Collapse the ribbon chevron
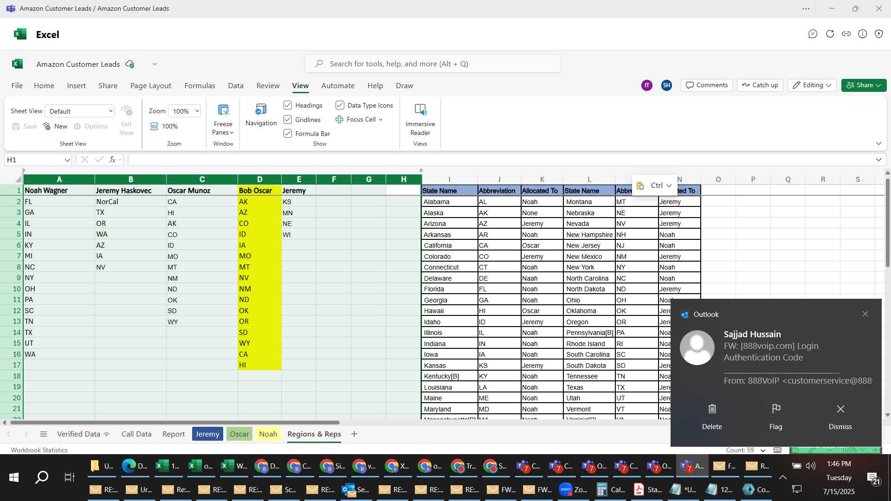 pos(878,143)
